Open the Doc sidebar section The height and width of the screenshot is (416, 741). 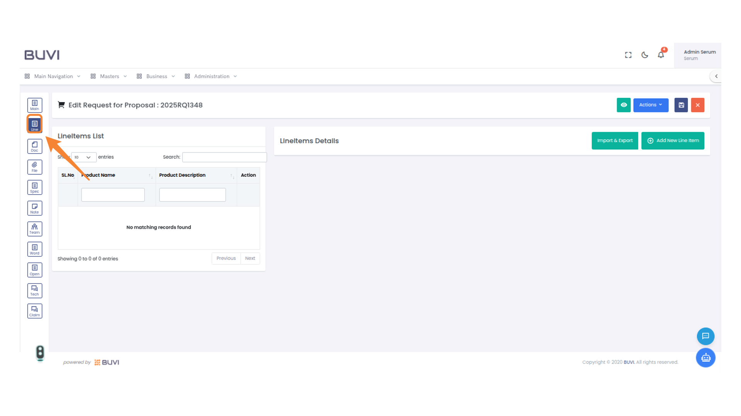pos(34,146)
